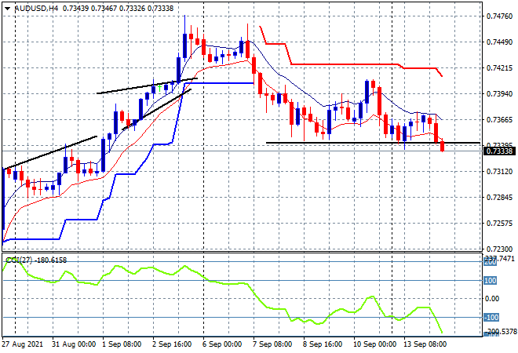Click the latest red candle at chart's right end
Image resolution: width=518 pixels, height=353 pixels.
443,146
